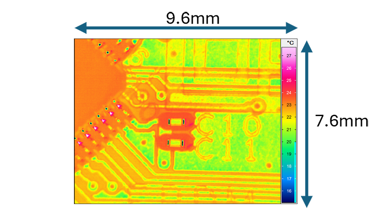The width and height of the screenshot is (372, 220).
Task: Click the 23 degree orange scale mark
Action: pos(289,105)
